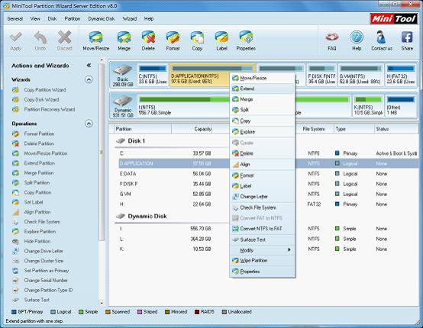Click the Merge toolbar icon
Viewport: 423px width, 328px height.
(x=124, y=40)
